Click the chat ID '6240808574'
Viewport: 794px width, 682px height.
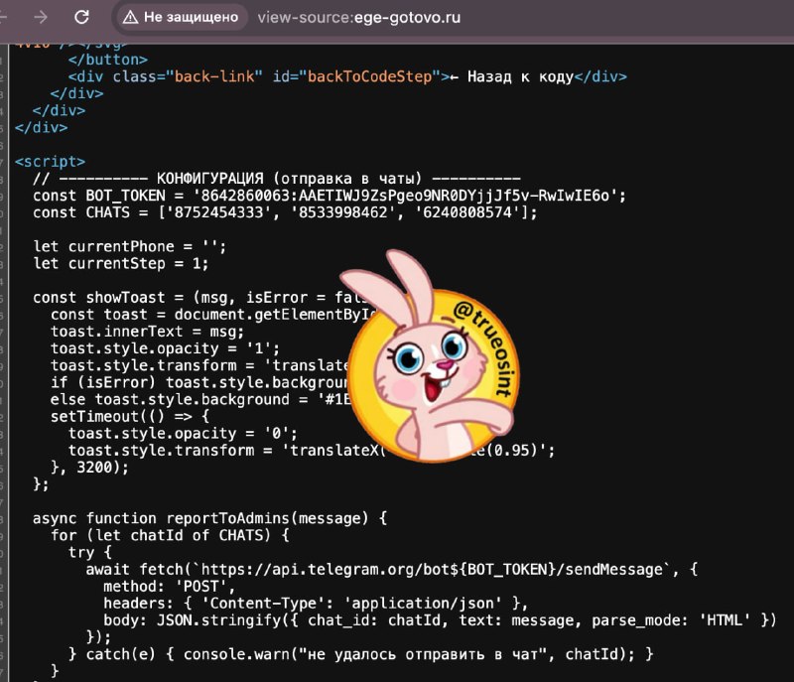coord(467,212)
